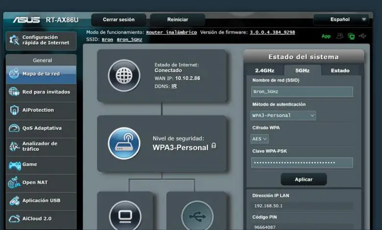
Task: Click the QoS Adaptativa gauge icon
Action: [14, 128]
